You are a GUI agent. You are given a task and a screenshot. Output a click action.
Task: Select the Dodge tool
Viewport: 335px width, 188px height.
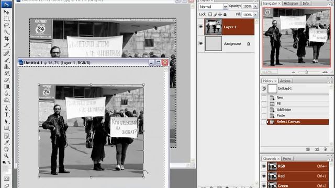pyautogui.click(x=6, y=100)
